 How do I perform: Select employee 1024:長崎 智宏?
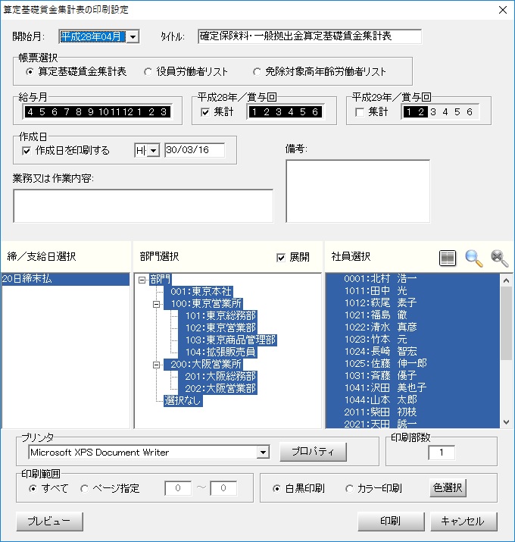413,351
